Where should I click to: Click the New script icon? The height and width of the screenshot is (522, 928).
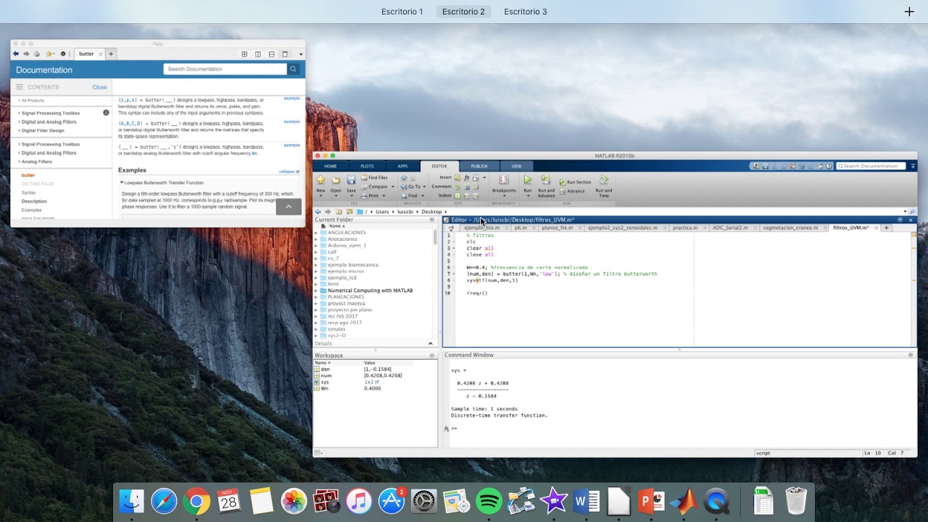(320, 181)
